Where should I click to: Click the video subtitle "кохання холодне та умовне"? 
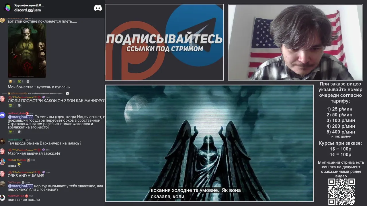coord(185,190)
